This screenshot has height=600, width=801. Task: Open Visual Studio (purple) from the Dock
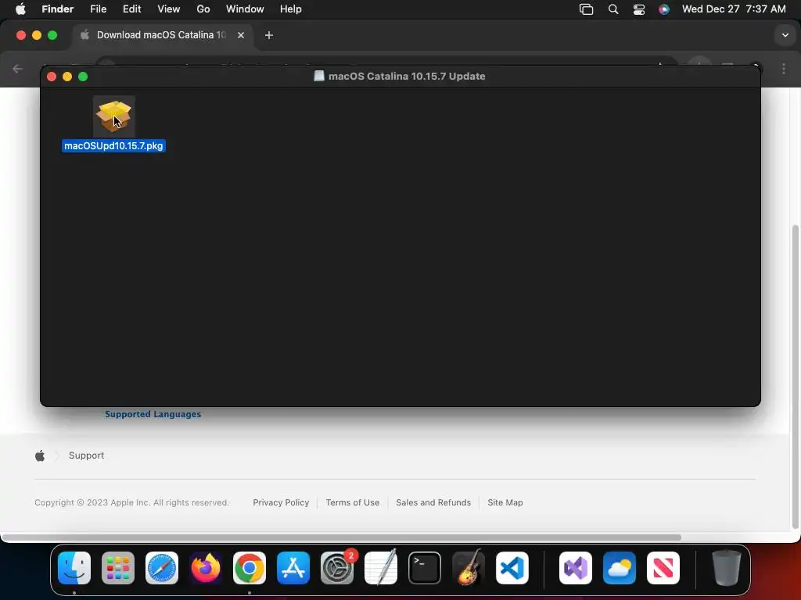click(576, 568)
